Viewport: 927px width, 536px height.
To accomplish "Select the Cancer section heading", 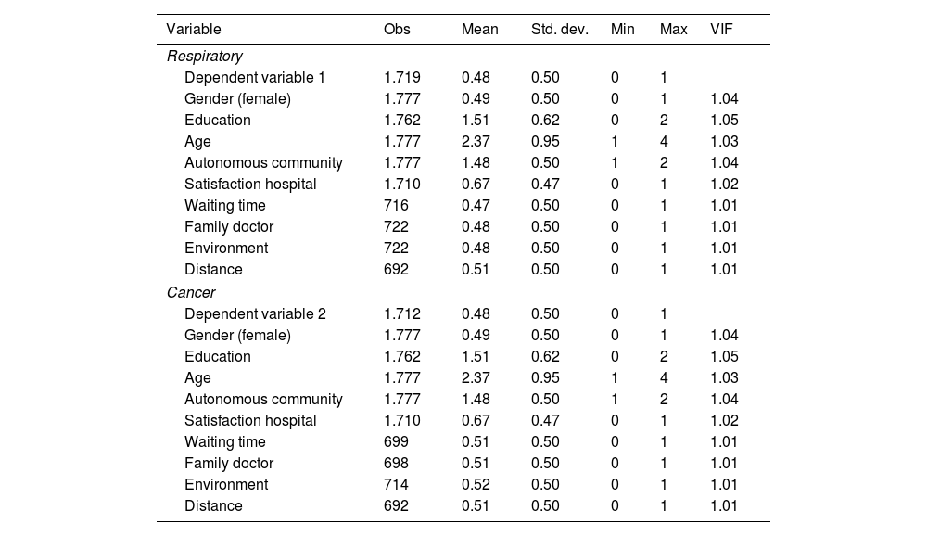I will 191,293.
